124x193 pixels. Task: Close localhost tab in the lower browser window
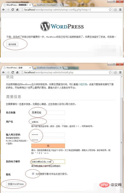(x=61, y=68)
